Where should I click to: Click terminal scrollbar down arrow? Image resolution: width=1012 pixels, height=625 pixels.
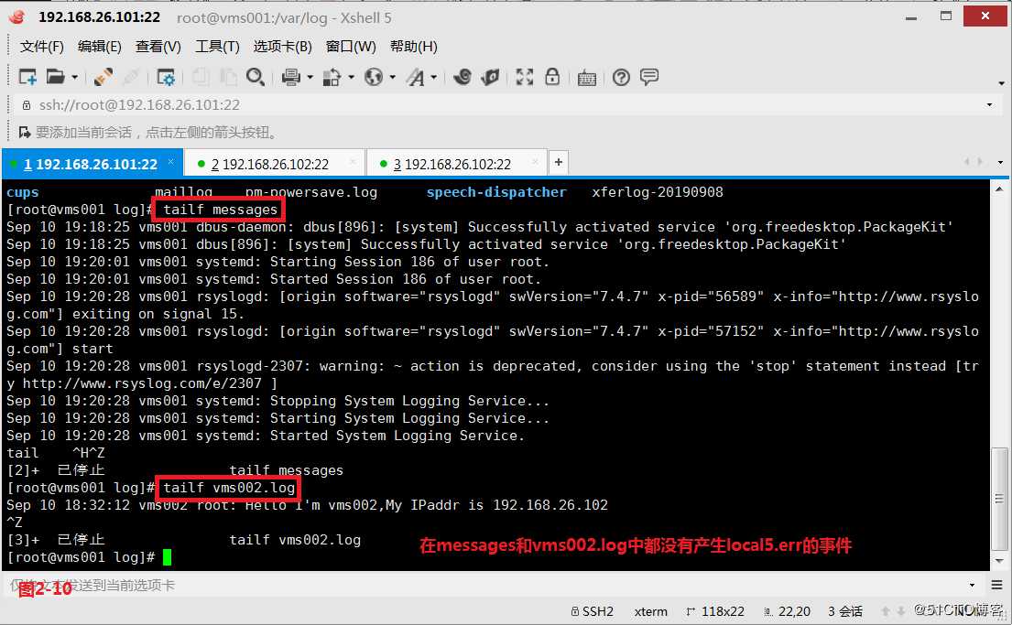tap(999, 561)
